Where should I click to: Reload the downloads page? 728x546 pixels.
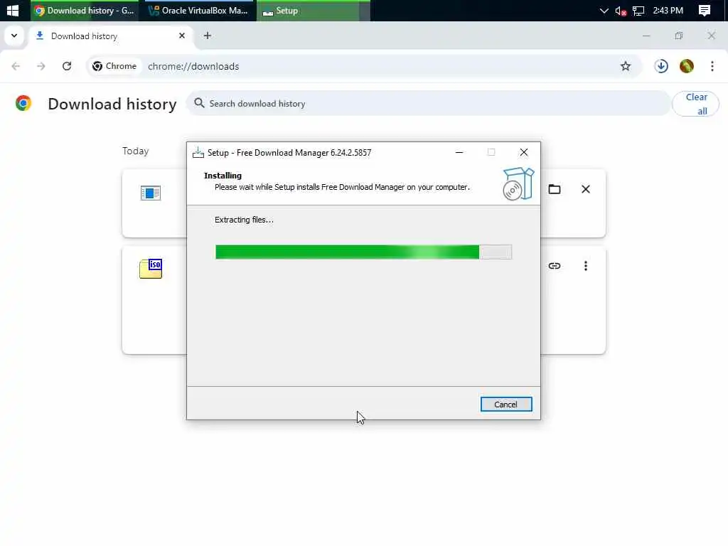67,66
